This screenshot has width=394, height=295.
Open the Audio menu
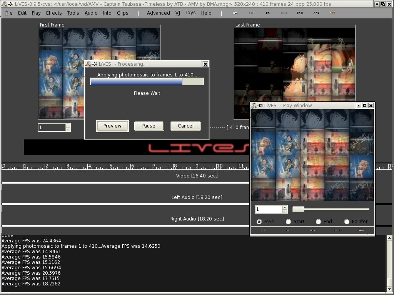pyautogui.click(x=91, y=13)
